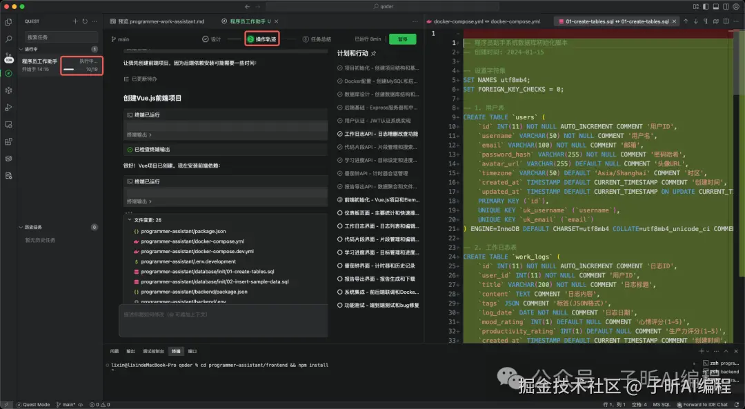
Task: Open the new-terminal profile dropdown arrow
Action: tap(708, 351)
